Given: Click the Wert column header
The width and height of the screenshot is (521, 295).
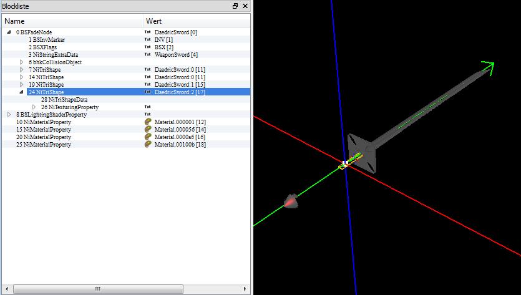Looking at the screenshot, I should click(x=197, y=21).
